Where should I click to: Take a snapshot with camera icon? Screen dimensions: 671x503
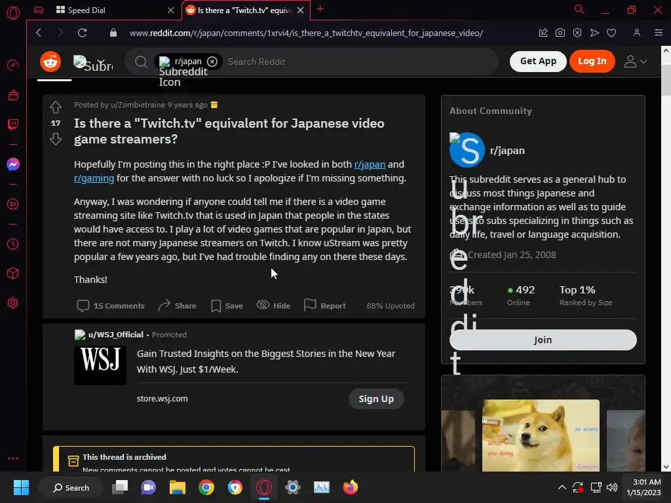pyautogui.click(x=560, y=33)
